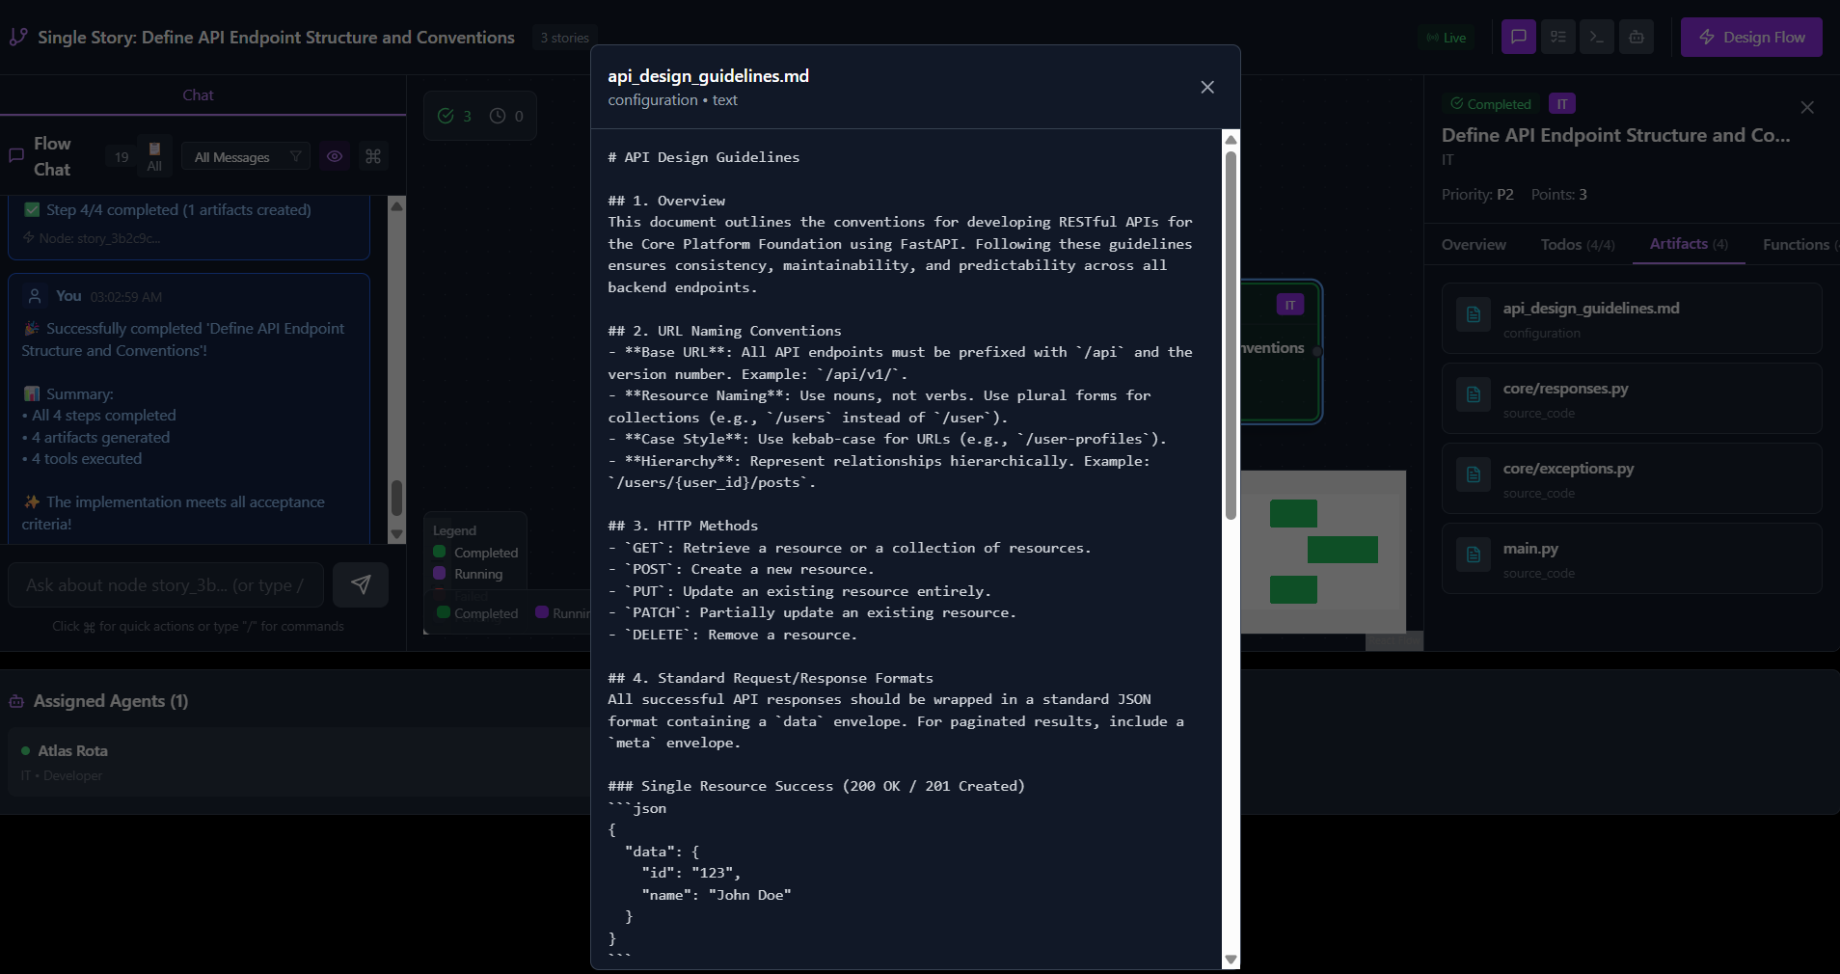
Task: Click the Design Flow button
Action: point(1751,38)
